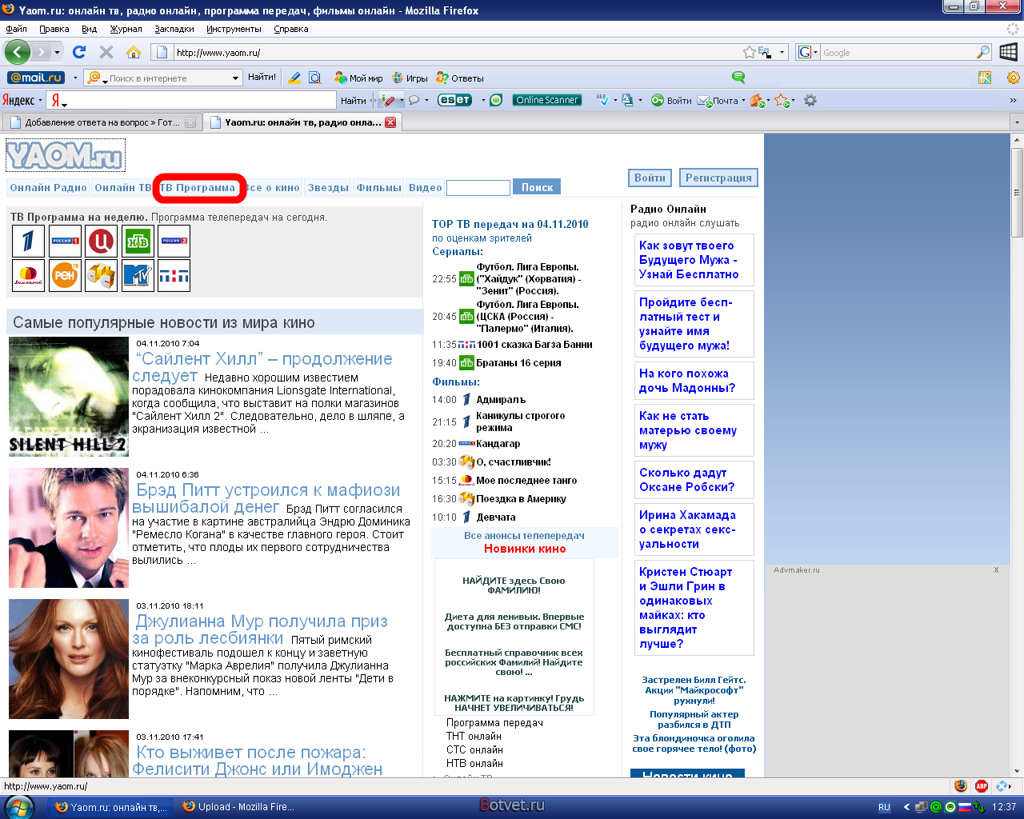Open 'Все анонсы телепередач' link
The height and width of the screenshot is (819, 1024).
click(524, 535)
